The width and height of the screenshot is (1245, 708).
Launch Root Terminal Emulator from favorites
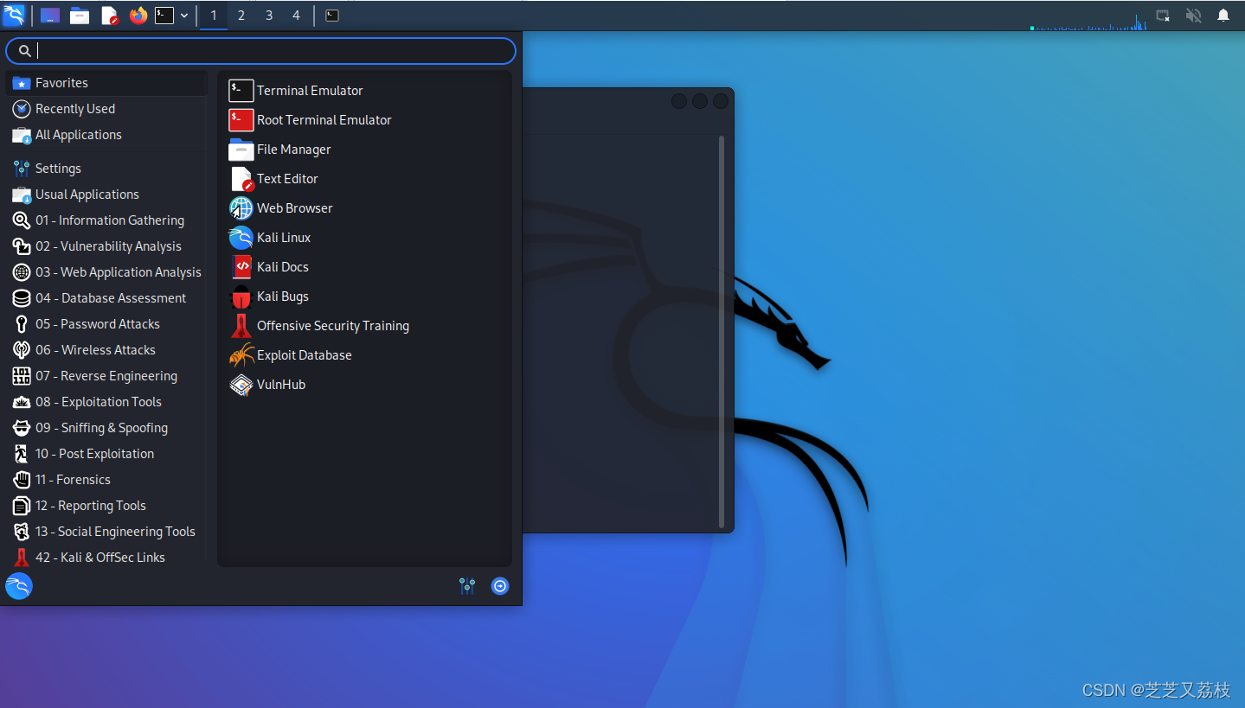point(364,120)
